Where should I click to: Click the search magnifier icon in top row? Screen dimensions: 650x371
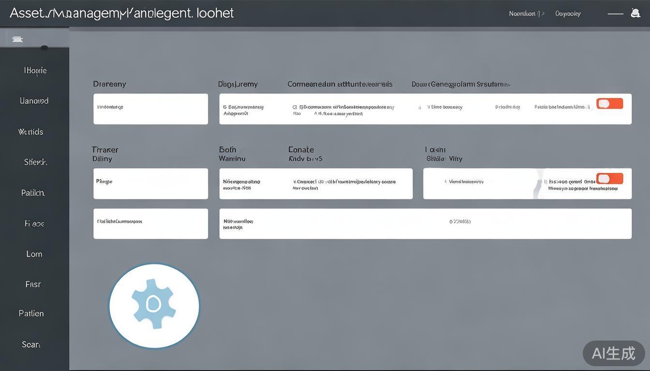pyautogui.click(x=295, y=107)
